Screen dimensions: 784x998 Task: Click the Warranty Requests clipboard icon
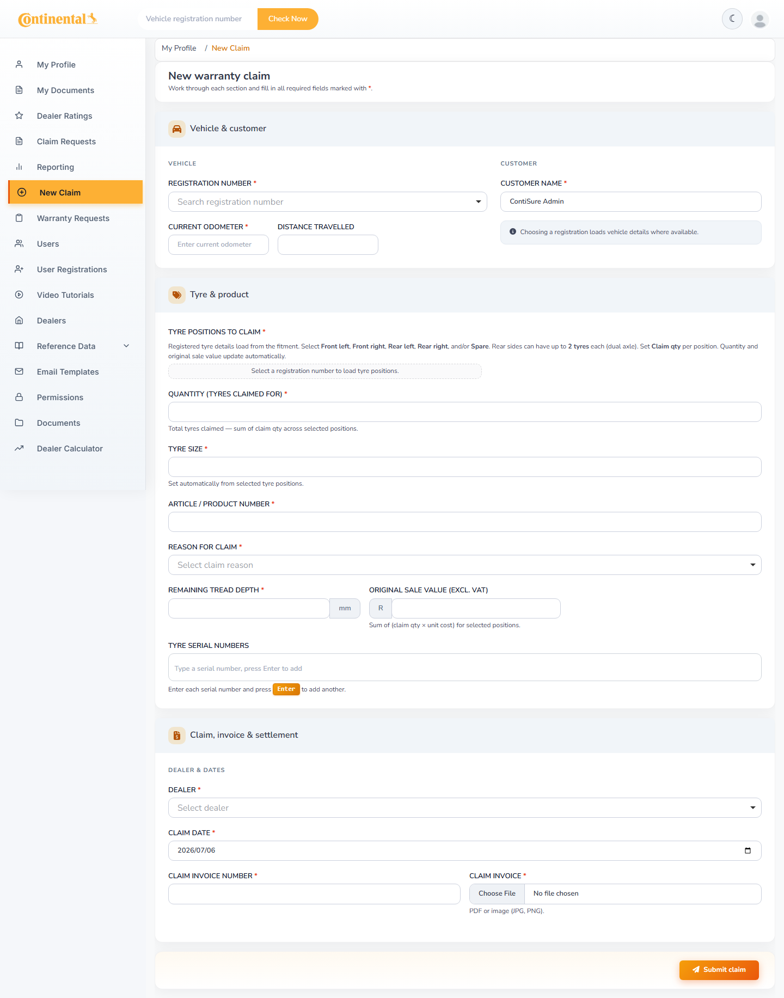[x=19, y=218]
